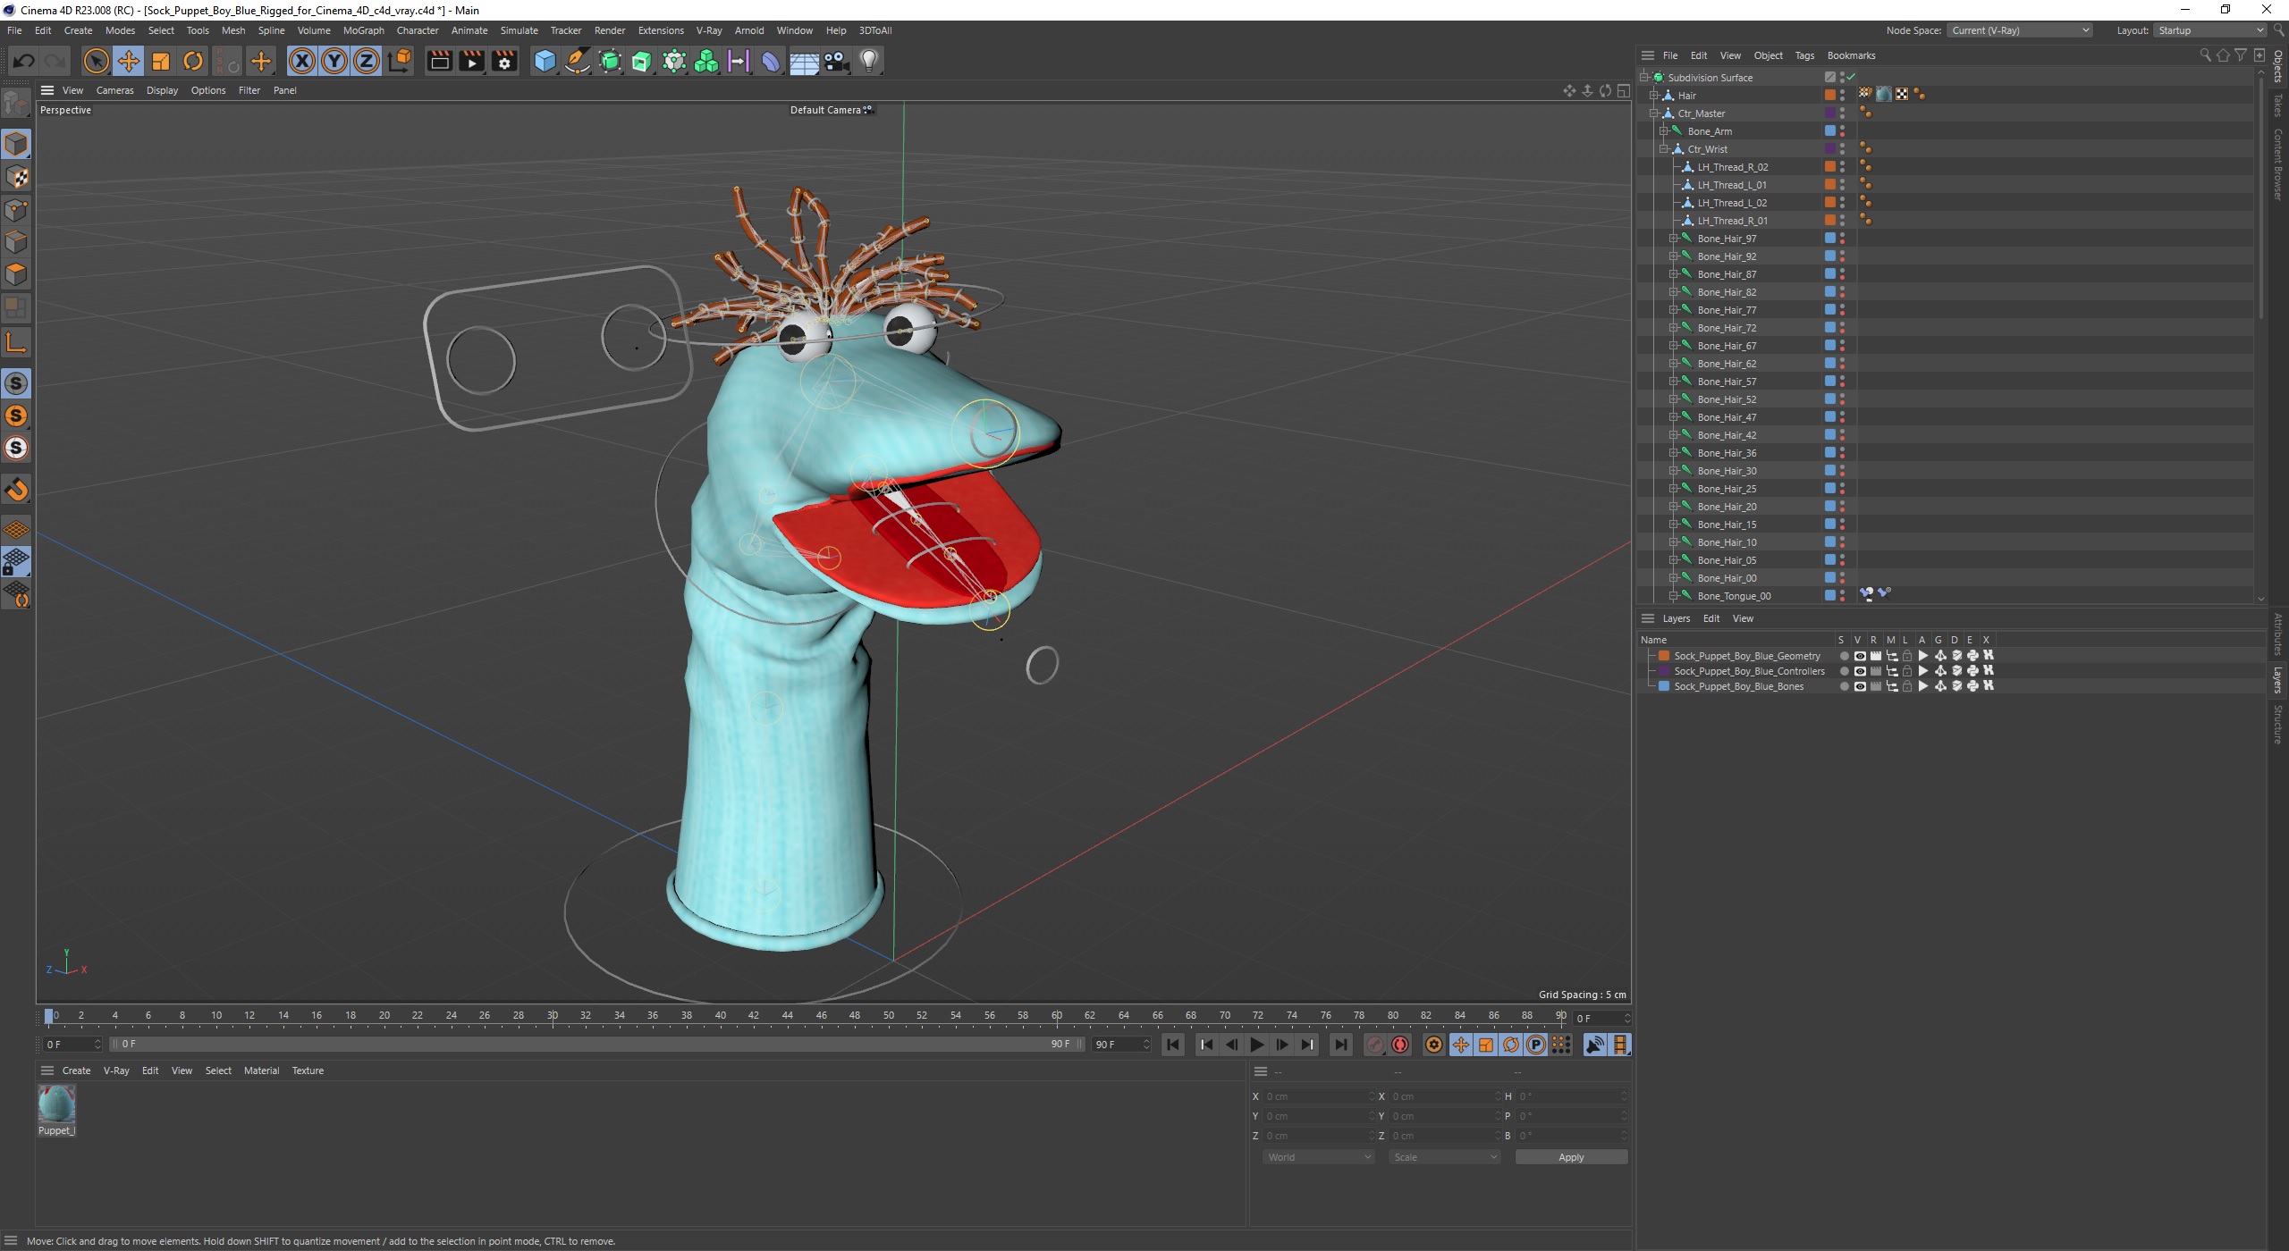Click blue color swatch of Bones layer

[x=1664, y=686]
